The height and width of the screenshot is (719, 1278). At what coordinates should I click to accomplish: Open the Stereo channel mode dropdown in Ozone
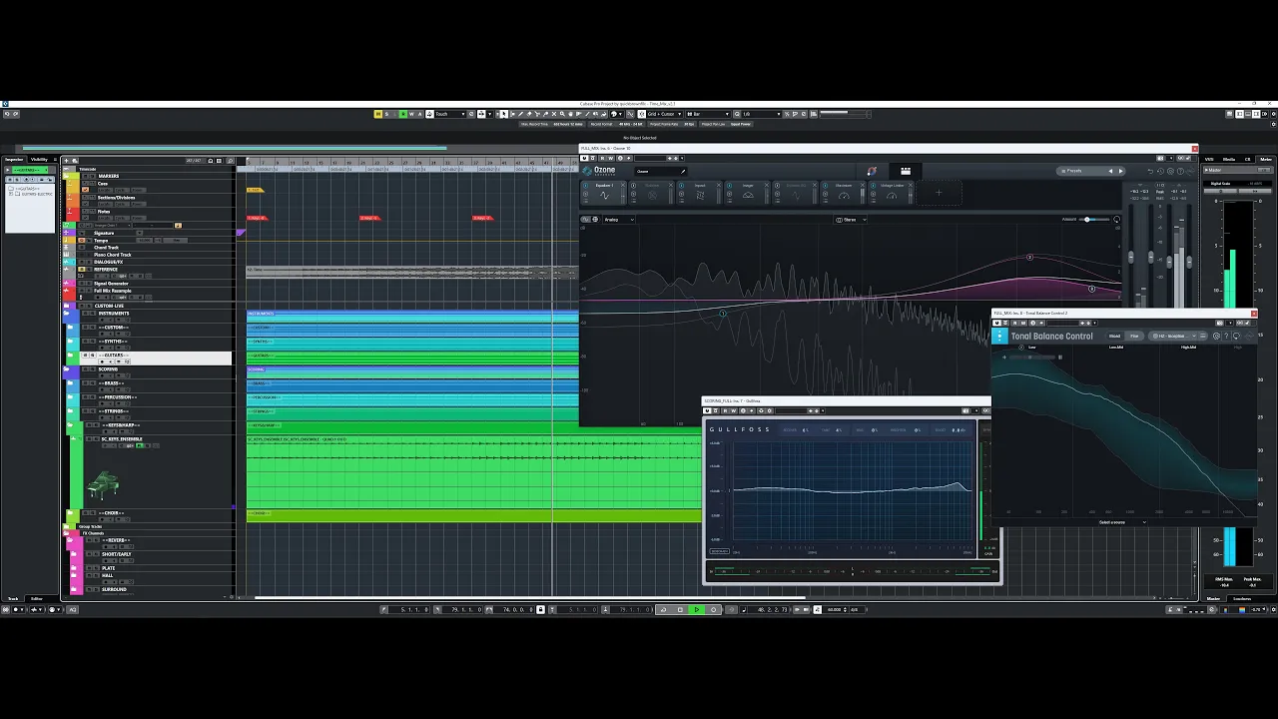851,220
